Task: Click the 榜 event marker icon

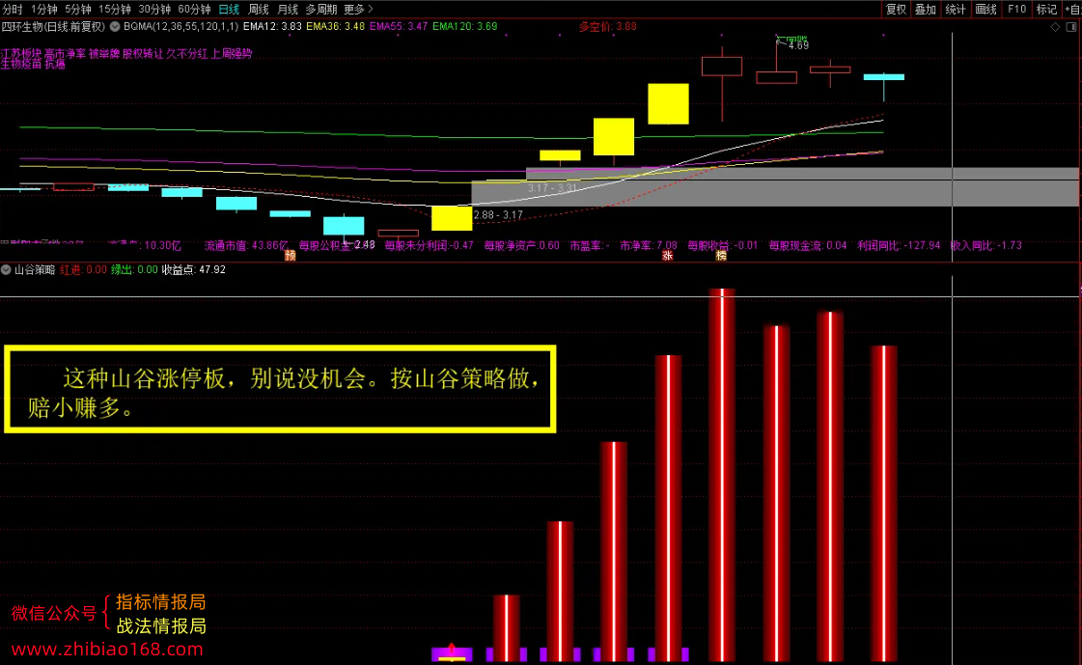Action: point(721,255)
